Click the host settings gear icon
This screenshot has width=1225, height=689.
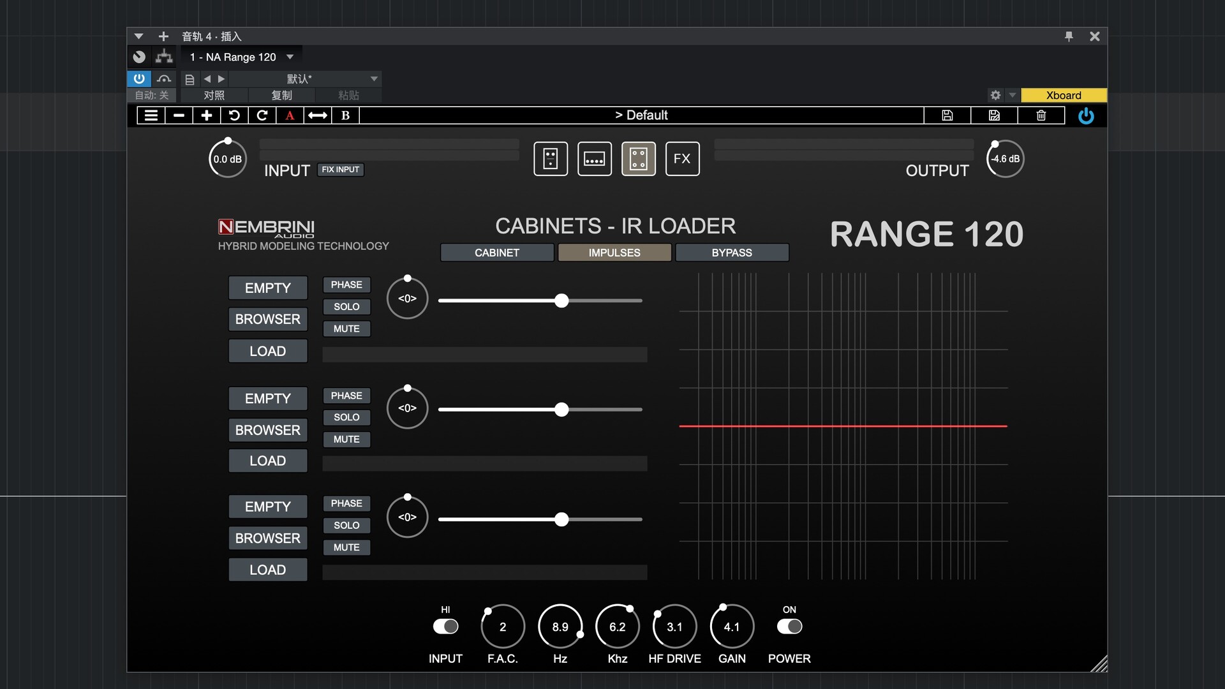tap(995, 95)
